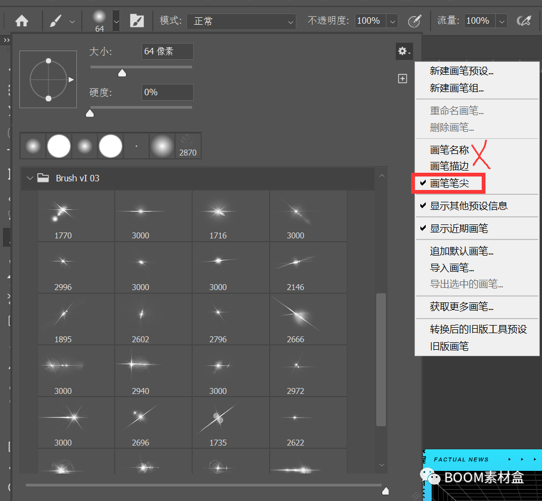The height and width of the screenshot is (501, 542).
Task: Click the brush angle circle preview control
Action: point(48,79)
